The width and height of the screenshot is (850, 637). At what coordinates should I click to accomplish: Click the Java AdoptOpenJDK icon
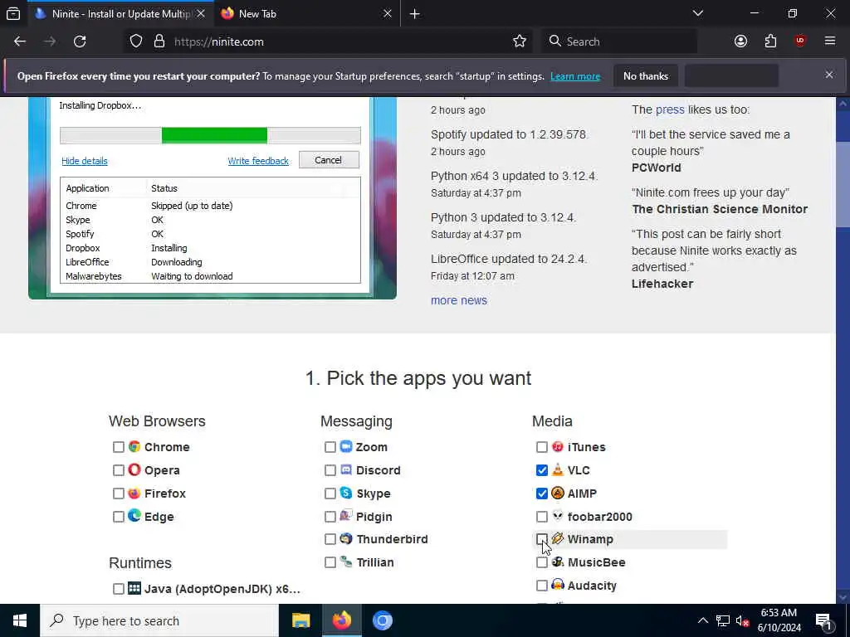134,588
